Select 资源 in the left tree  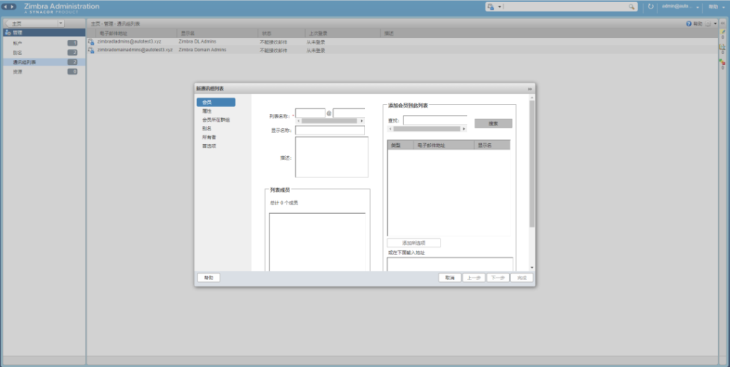tap(44, 72)
